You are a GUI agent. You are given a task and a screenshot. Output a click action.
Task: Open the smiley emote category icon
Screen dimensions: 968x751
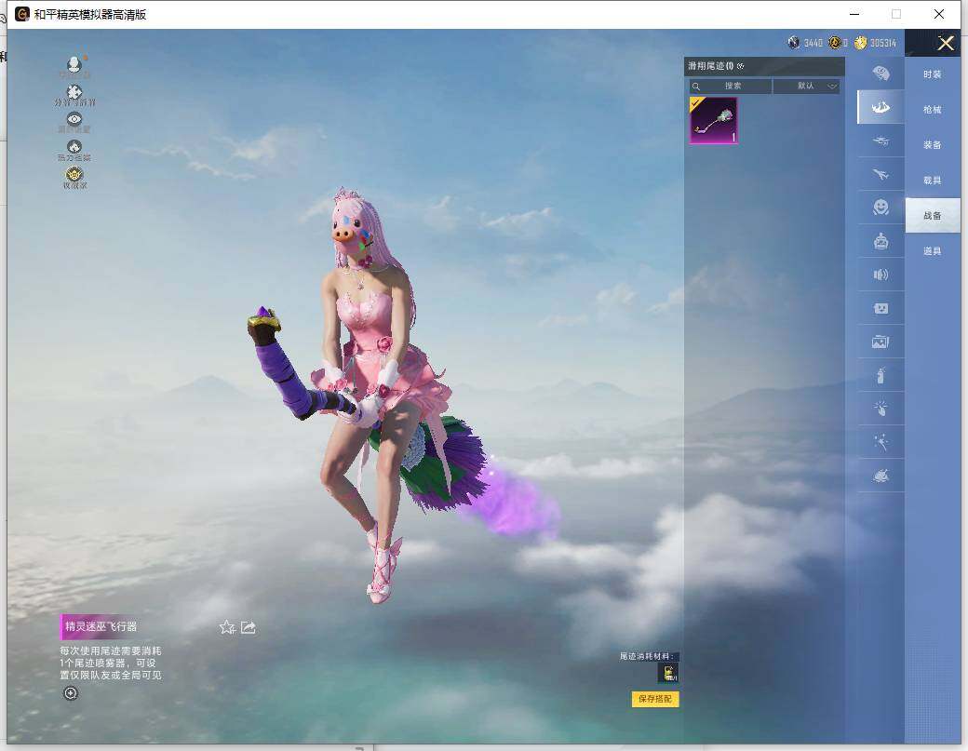coord(881,208)
